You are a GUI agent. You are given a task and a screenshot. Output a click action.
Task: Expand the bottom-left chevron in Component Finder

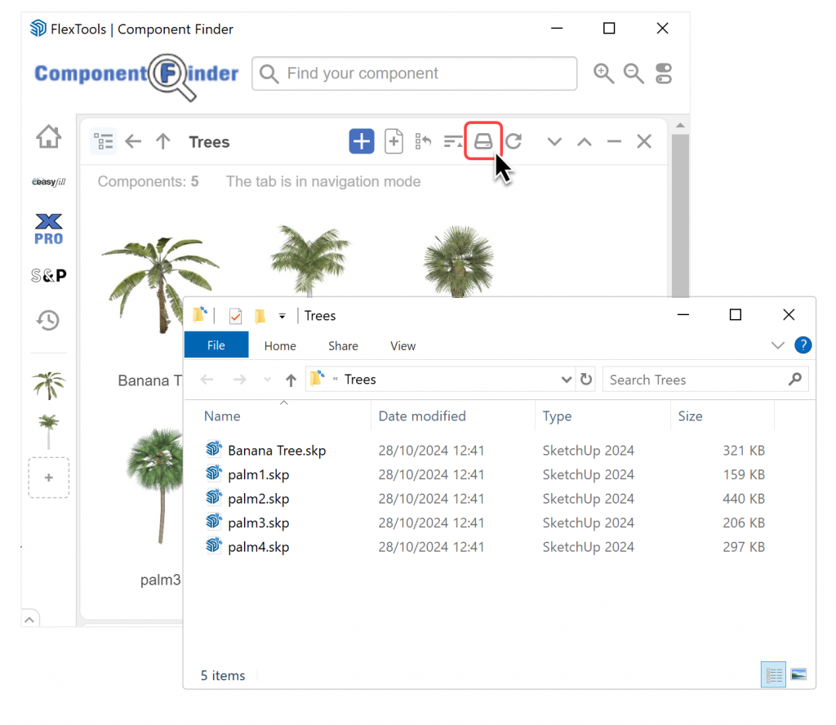point(30,620)
